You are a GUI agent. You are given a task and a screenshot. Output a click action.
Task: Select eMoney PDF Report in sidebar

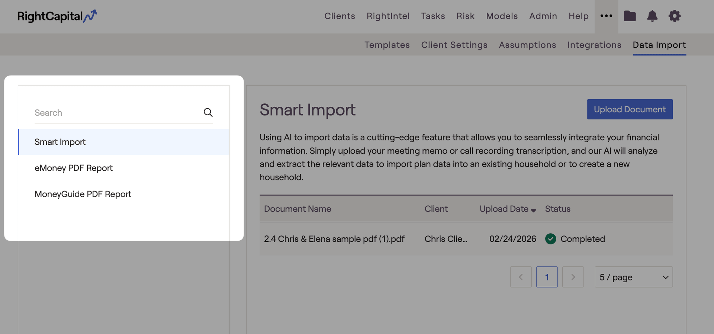tap(74, 168)
